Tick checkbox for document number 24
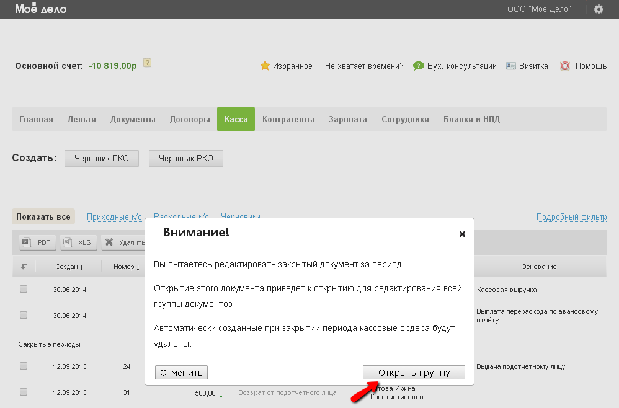 [24, 366]
